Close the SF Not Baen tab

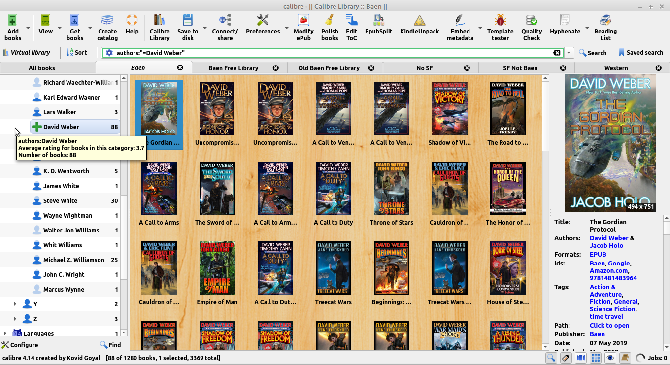563,68
